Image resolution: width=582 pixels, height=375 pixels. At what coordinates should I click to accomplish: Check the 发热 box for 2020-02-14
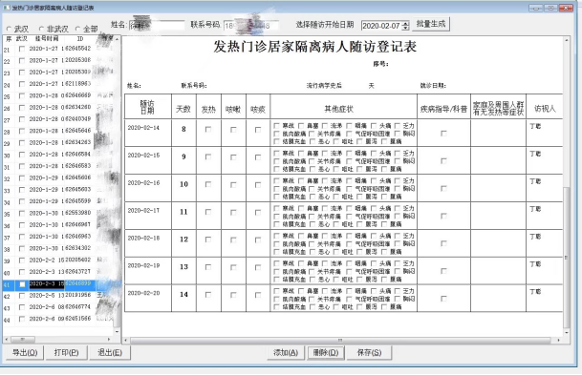(208, 130)
